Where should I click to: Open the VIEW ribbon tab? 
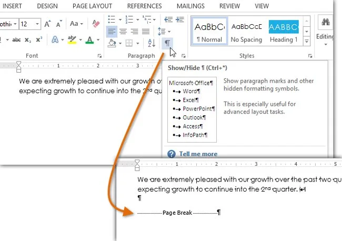261,6
